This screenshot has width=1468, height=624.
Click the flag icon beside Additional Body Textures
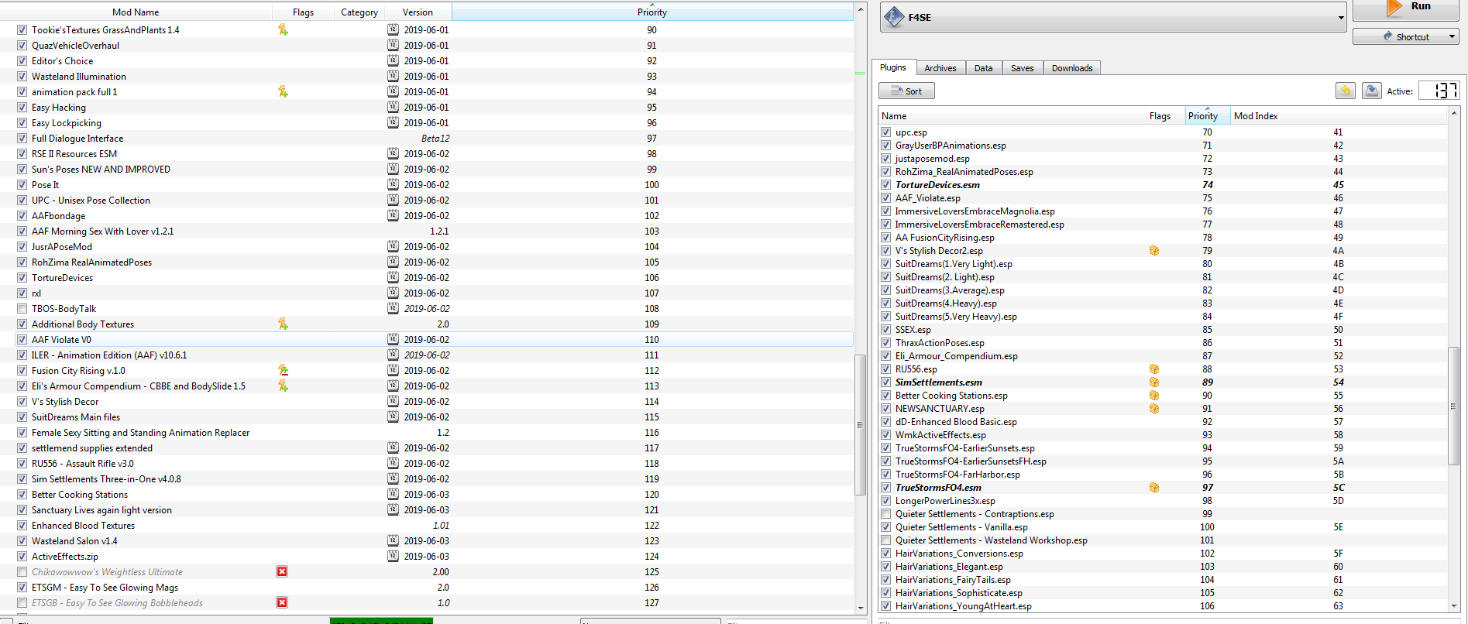point(283,324)
